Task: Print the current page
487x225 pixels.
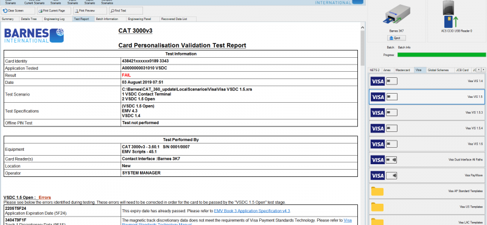Action: click(54, 10)
